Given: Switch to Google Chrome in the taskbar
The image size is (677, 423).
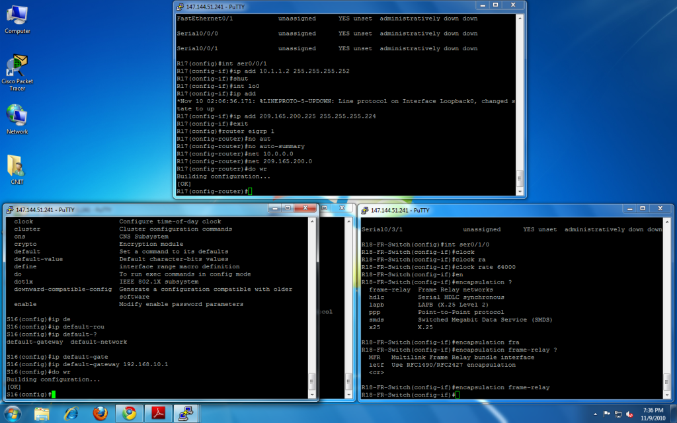Looking at the screenshot, I should pos(129,414).
